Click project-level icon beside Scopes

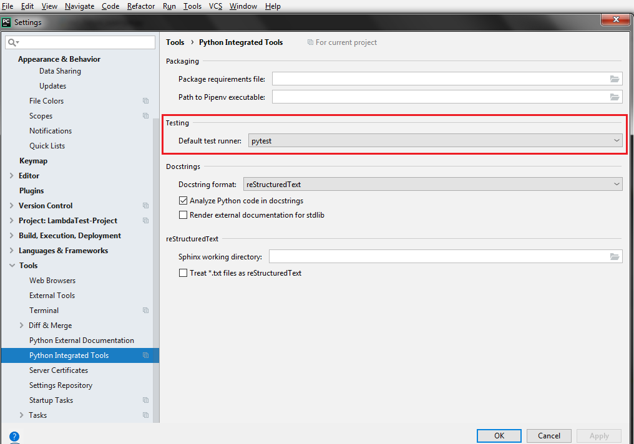[145, 116]
